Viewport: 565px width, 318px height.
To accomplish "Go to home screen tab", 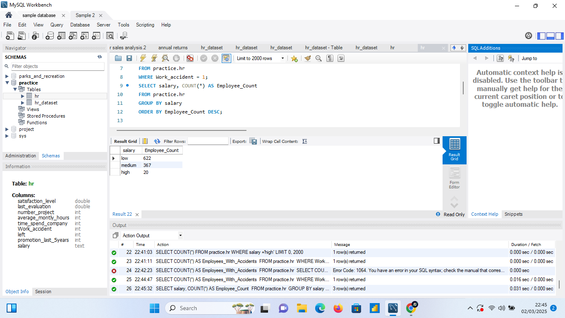I will click(x=9, y=15).
